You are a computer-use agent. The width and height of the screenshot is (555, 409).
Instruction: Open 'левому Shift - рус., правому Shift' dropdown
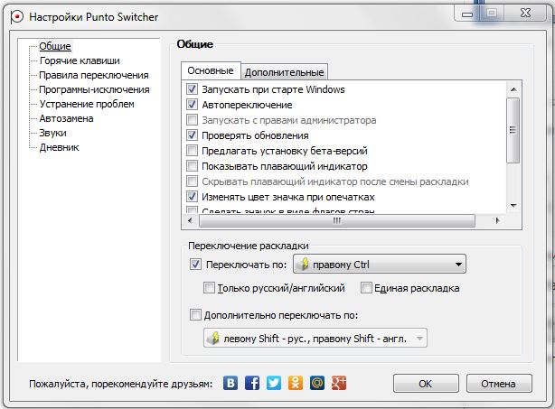(315, 338)
